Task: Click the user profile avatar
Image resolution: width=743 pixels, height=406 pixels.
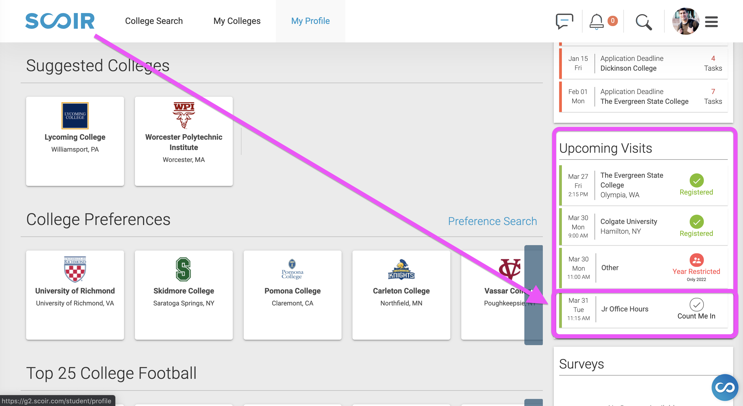Action: [x=686, y=21]
